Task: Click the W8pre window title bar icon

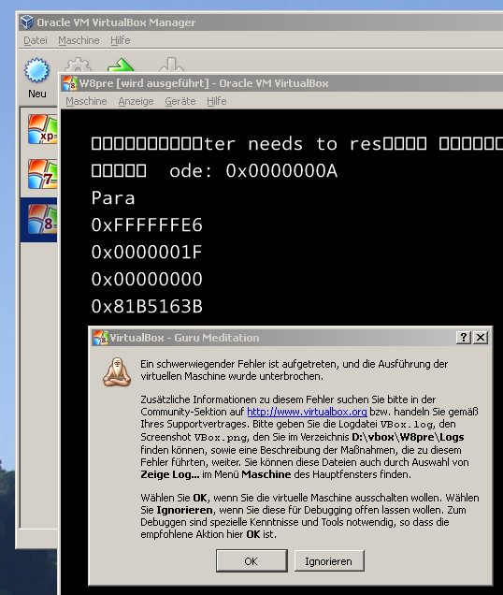Action: pos(70,83)
